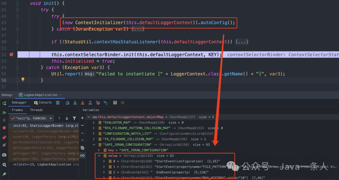Select frame getLogger:383, LoggerFactory
The height and width of the screenshot is (180, 339).
coord(44,159)
